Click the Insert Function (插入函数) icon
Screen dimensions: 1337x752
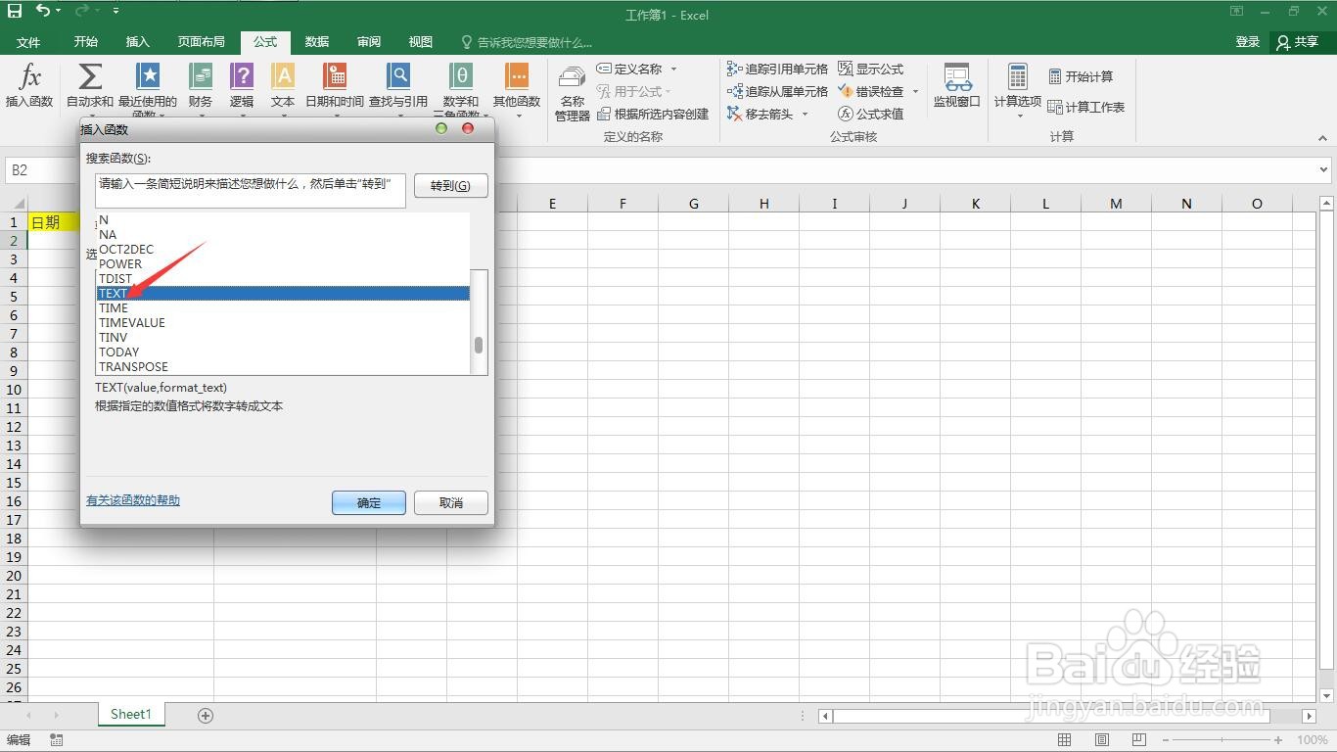[x=29, y=85]
